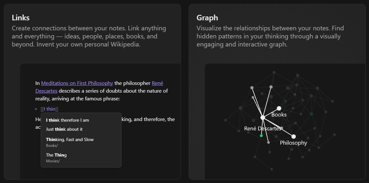
Task: Open the Meditations on First Philosophy link
Action: 77,83
